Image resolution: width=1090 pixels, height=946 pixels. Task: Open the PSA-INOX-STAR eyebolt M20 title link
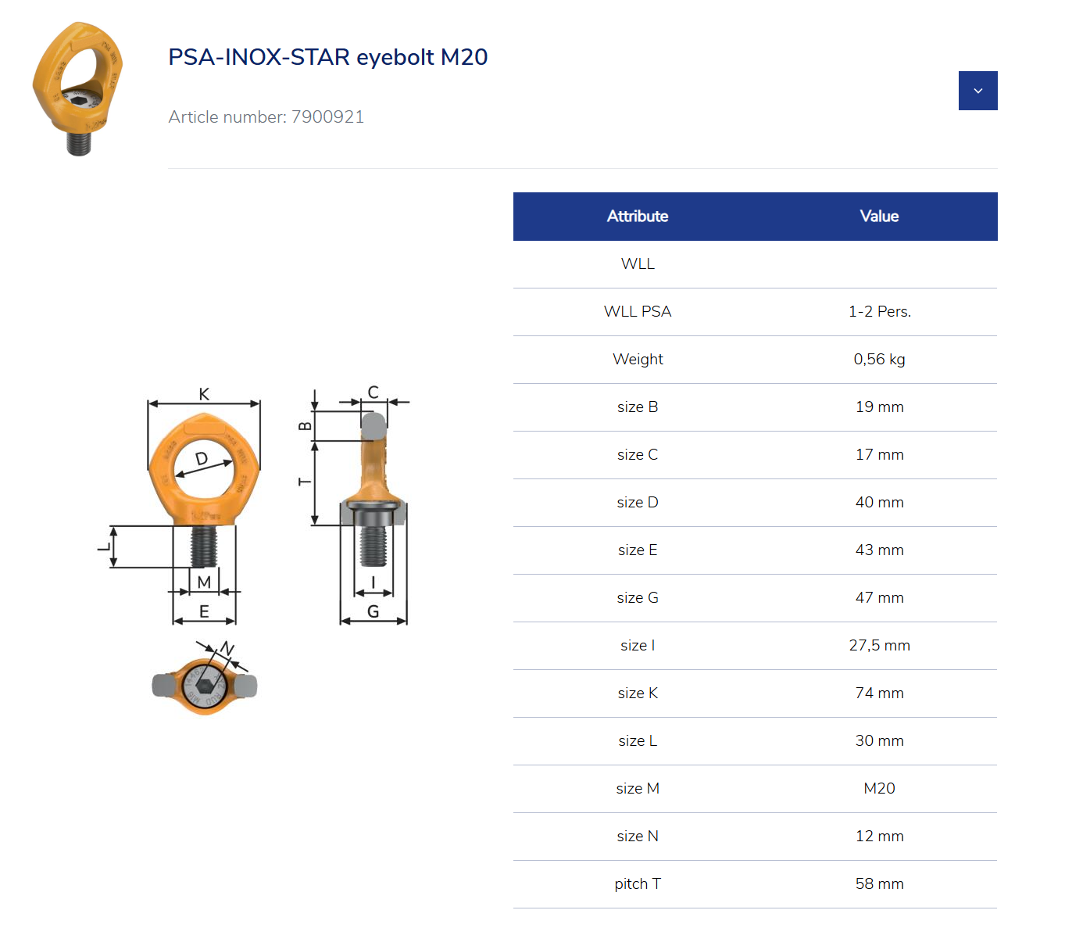[327, 56]
